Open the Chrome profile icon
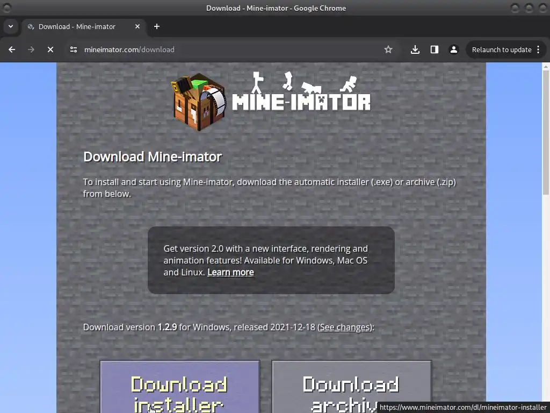This screenshot has width=550, height=413. pyautogui.click(x=453, y=49)
